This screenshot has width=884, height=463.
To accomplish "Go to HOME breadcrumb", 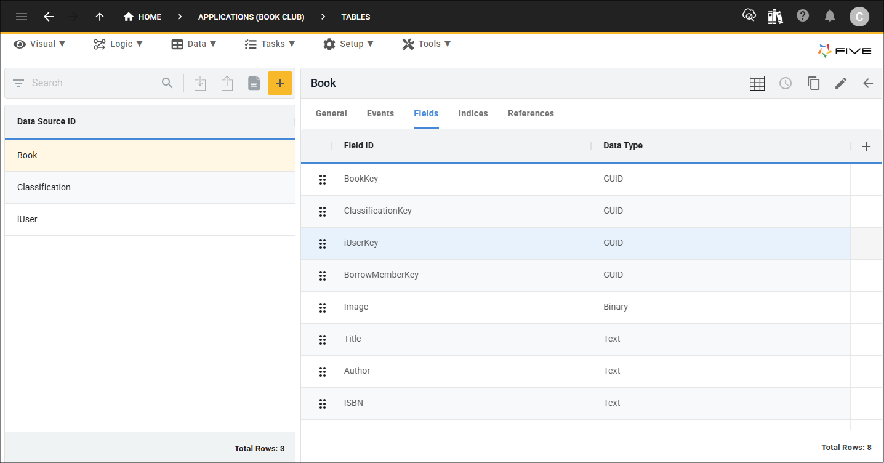I will 142,17.
